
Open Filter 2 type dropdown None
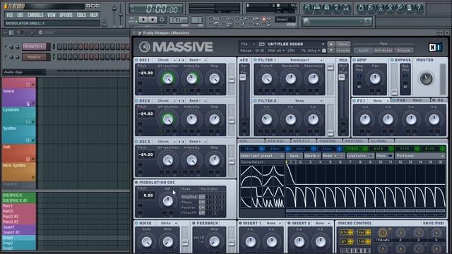[x=302, y=101]
